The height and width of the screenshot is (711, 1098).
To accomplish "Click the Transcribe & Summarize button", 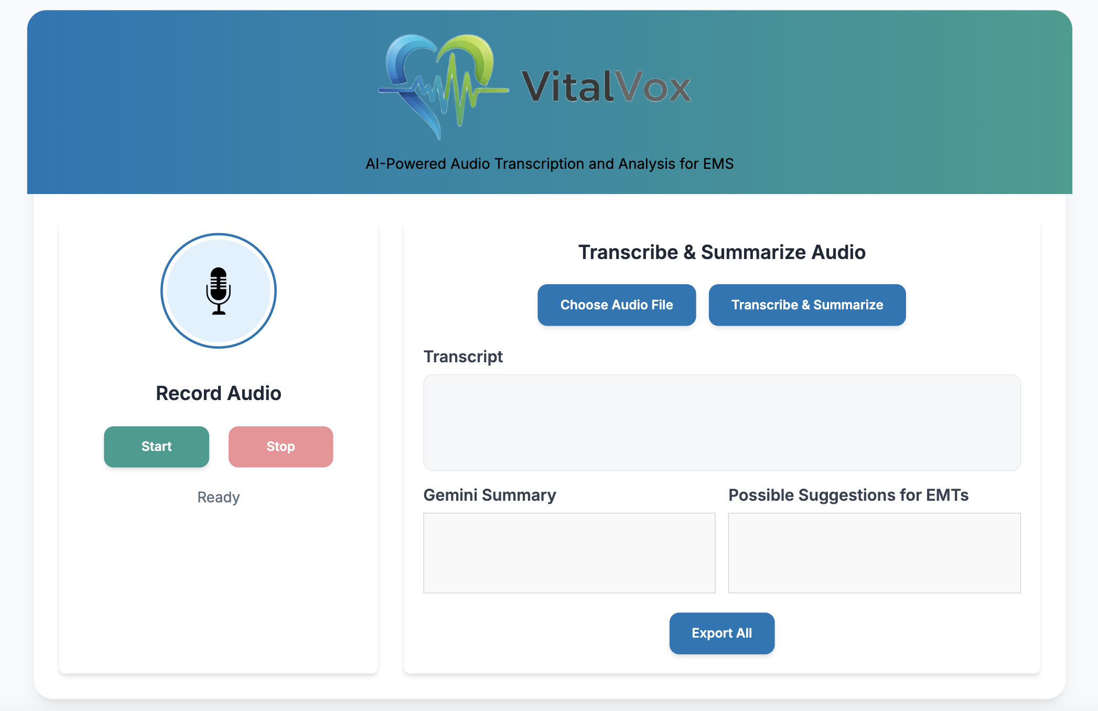I will (807, 305).
